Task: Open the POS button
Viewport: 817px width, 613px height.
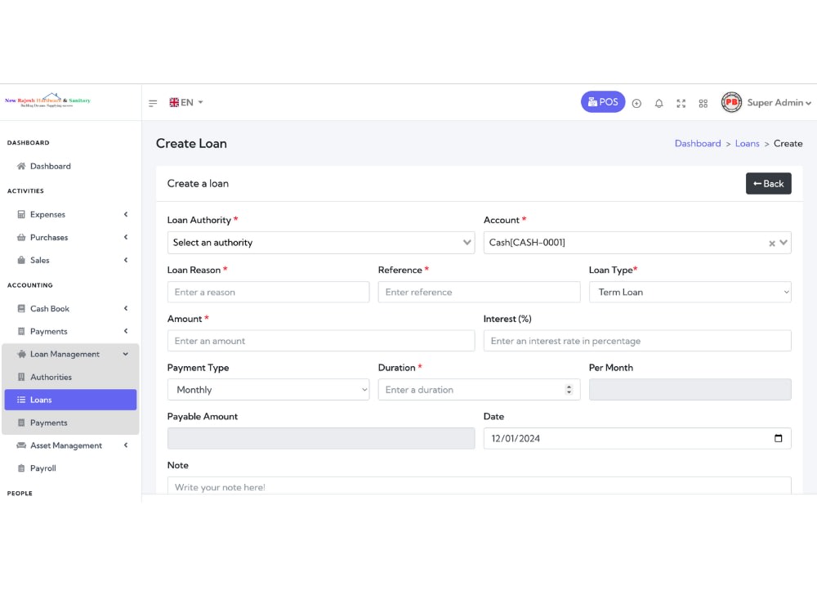Action: click(602, 102)
